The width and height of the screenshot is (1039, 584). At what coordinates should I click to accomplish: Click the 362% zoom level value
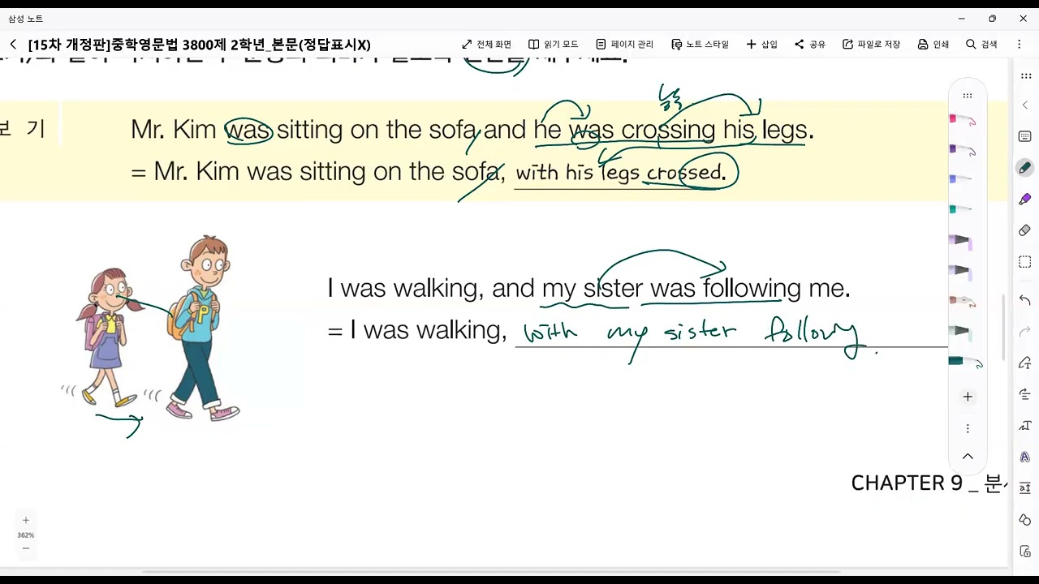click(x=25, y=535)
